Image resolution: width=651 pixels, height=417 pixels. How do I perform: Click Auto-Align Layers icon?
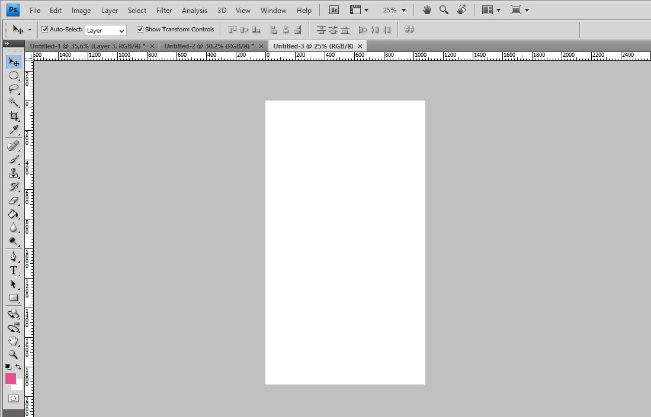[x=409, y=30]
